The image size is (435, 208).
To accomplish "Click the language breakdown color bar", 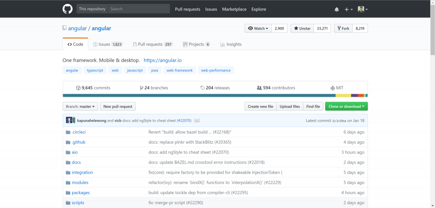I will (x=215, y=95).
